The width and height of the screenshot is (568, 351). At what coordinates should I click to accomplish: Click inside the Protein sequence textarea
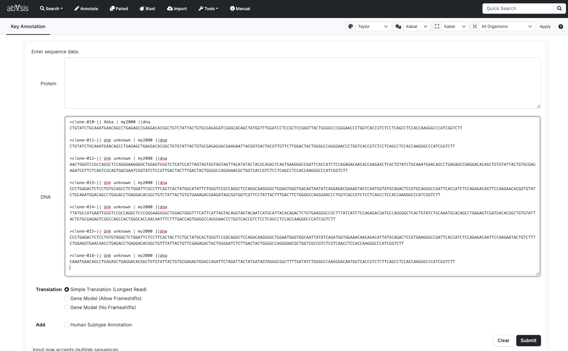[303, 83]
